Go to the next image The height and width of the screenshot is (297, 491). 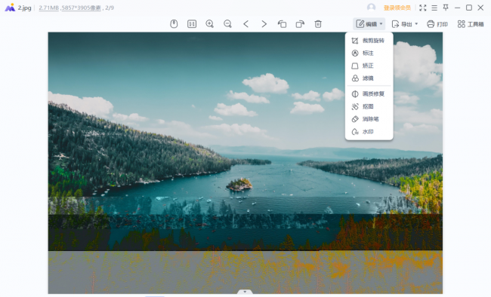click(x=264, y=24)
